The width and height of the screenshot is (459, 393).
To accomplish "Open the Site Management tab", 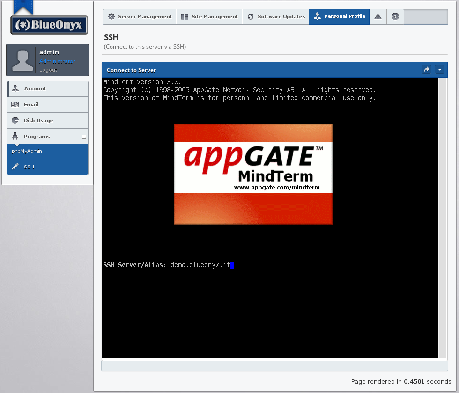I will pyautogui.click(x=209, y=17).
